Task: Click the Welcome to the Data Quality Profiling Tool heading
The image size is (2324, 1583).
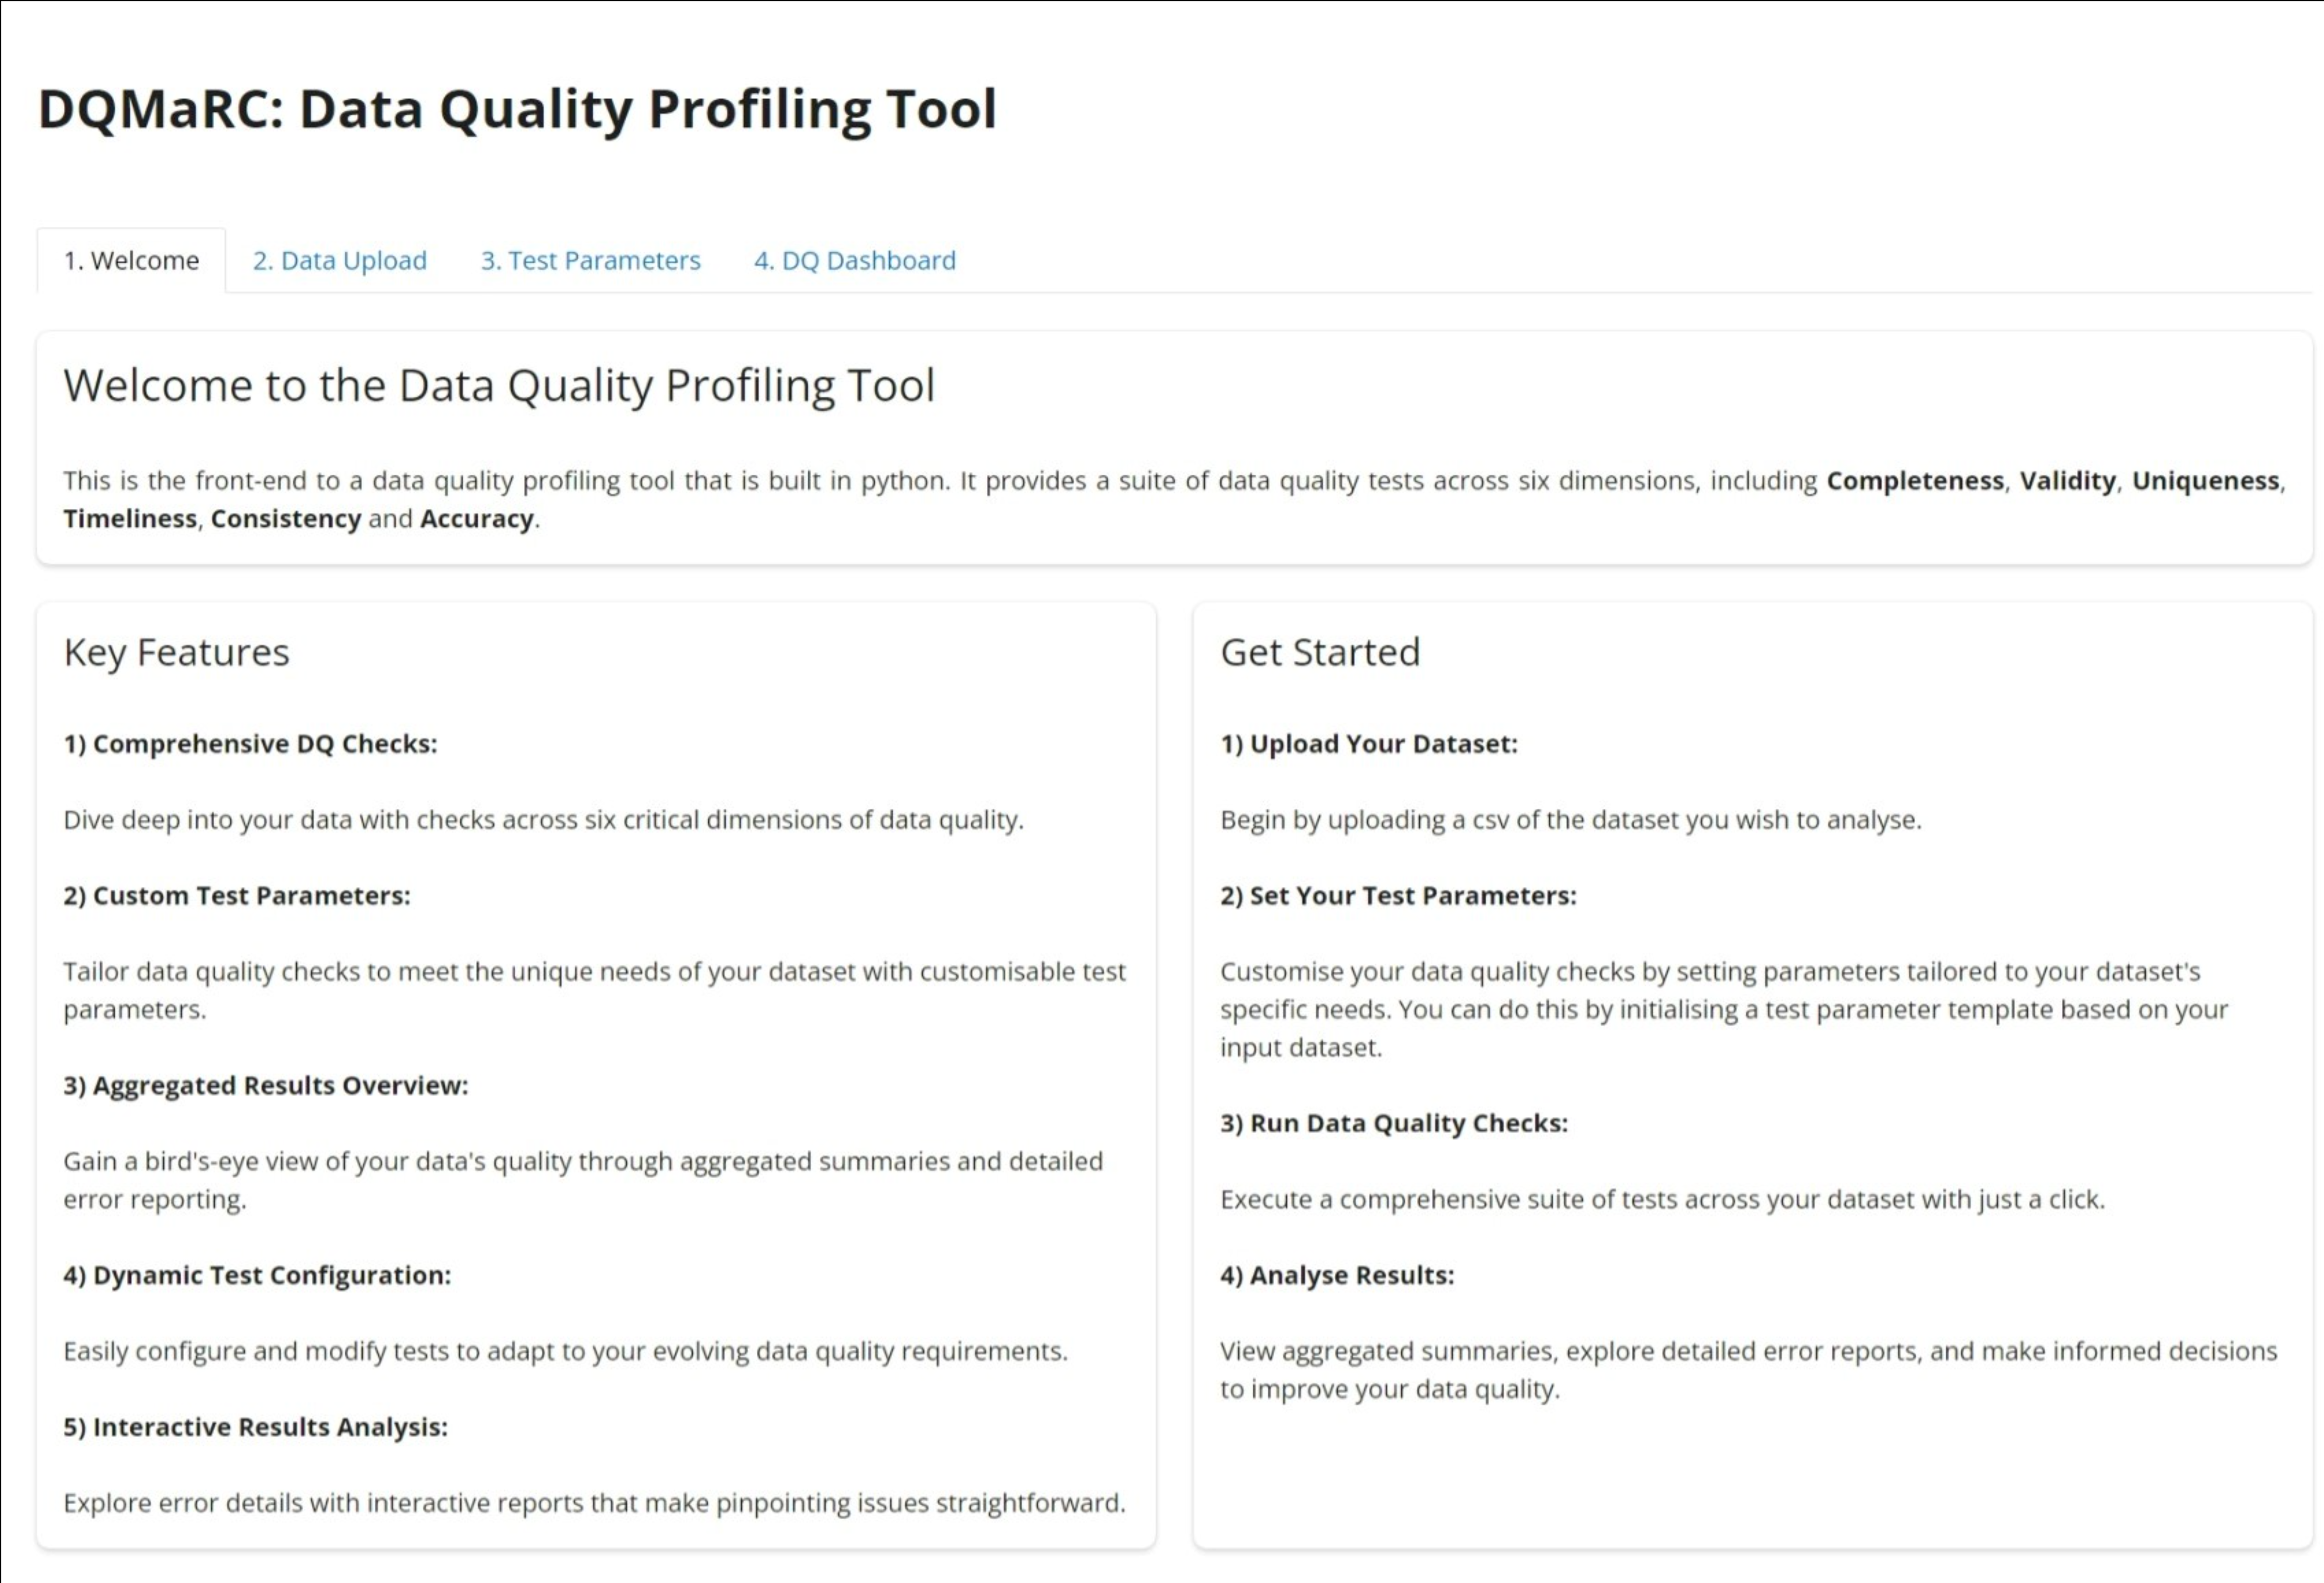Action: click(499, 386)
